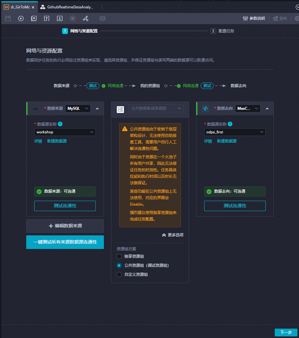Click 一键测试所有来源数据源连通性 button
The image size is (299, 338).
tap(65, 242)
